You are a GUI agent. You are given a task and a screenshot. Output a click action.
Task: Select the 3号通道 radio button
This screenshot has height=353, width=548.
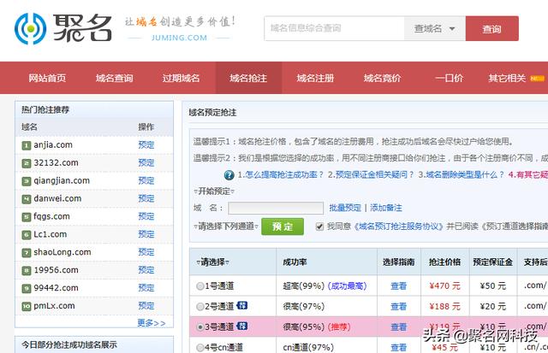(x=200, y=327)
